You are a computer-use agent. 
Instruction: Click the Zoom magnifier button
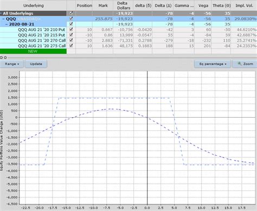click(245, 64)
